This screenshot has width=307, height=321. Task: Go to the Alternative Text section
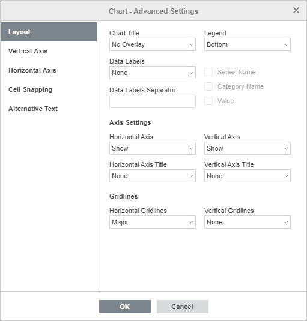(x=49, y=109)
